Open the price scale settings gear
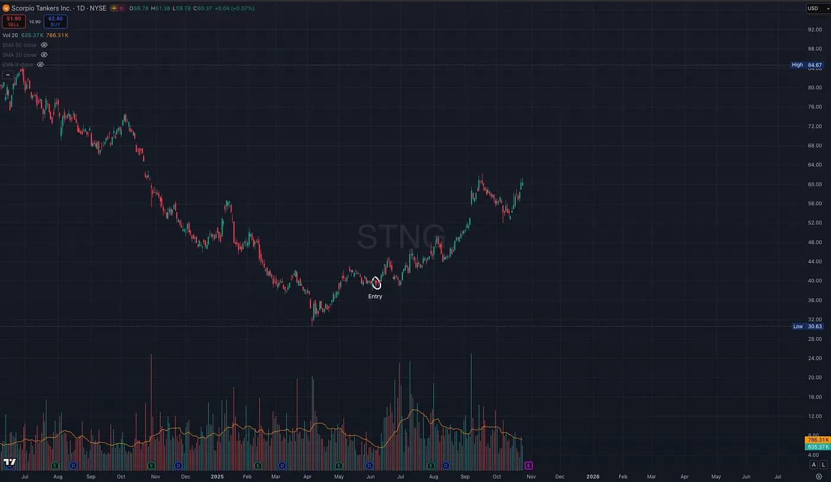 click(819, 477)
